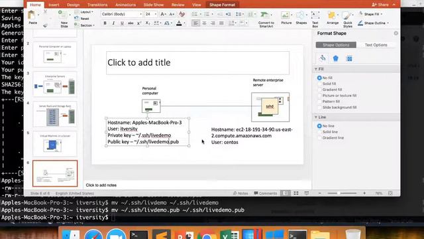Open the Fill & Line tab icon
The image size is (424, 239).
coord(323,58)
